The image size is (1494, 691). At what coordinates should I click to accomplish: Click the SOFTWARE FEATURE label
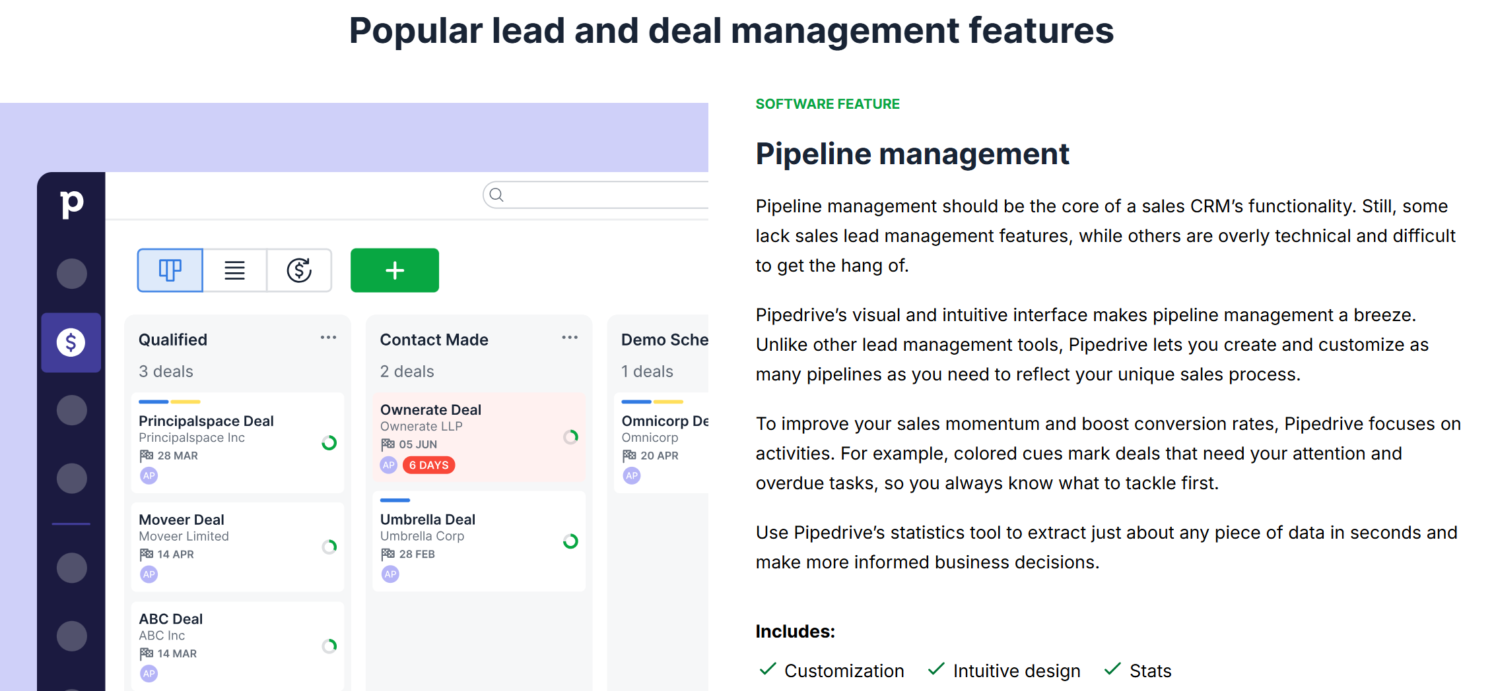[x=827, y=104]
